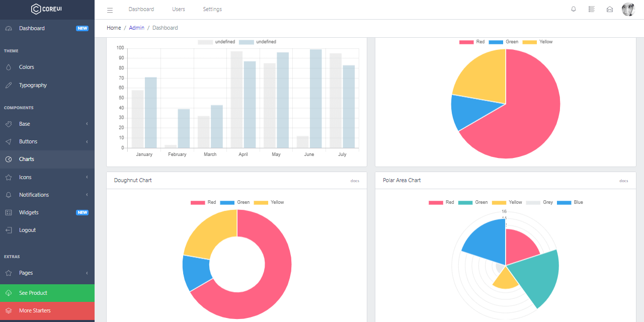Screen dimensions: 644x322
Task: Click the envelope messages icon
Action: [609, 9]
